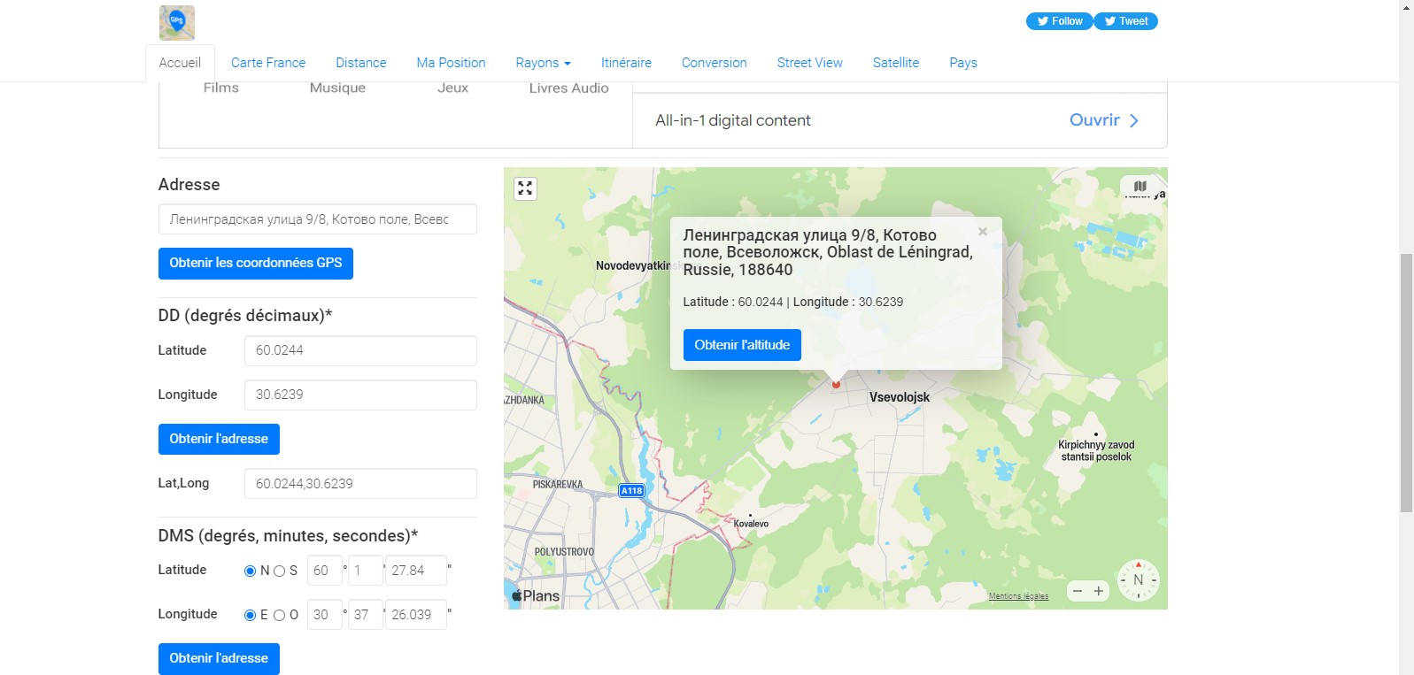Viewport: 1414px width, 675px height.
Task: Zoom out the map with minus
Action: tap(1078, 591)
